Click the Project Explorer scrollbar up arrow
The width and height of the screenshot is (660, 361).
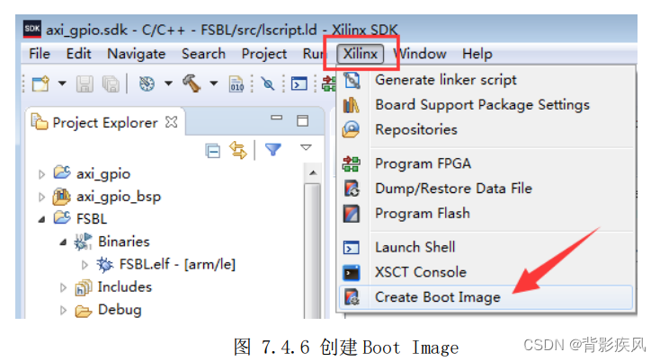(x=313, y=172)
